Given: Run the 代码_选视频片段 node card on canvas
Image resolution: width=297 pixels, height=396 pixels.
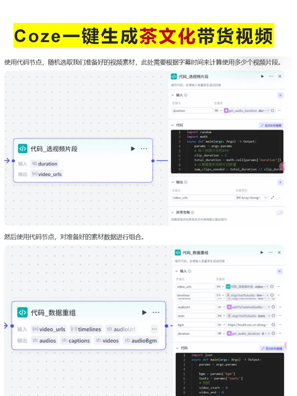Looking at the screenshot, I should pos(133,149).
